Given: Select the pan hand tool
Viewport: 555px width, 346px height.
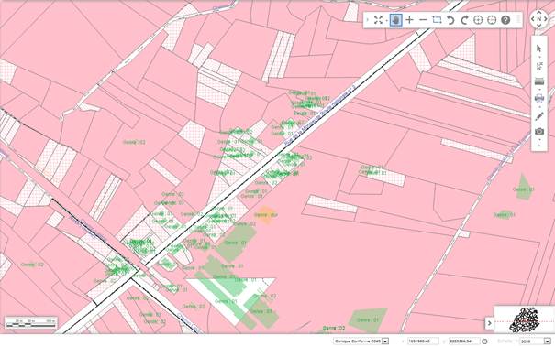Looking at the screenshot, I should pos(395,20).
